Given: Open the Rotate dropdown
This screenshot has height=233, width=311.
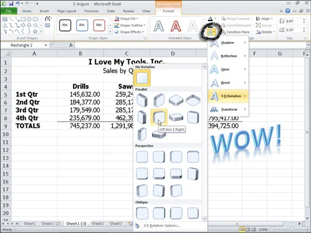Looking at the screenshot, I should tap(265, 32).
